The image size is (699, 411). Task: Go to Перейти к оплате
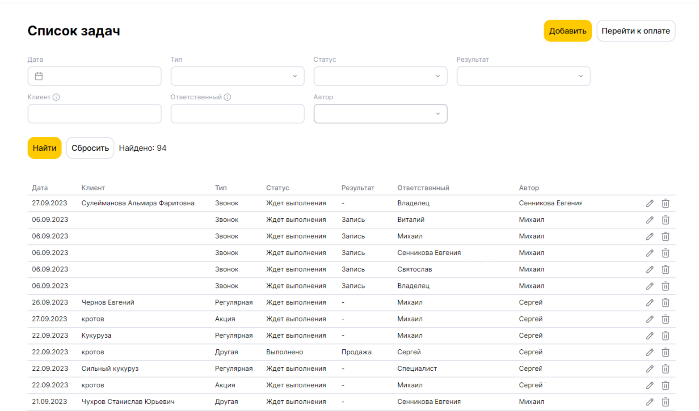tap(636, 31)
